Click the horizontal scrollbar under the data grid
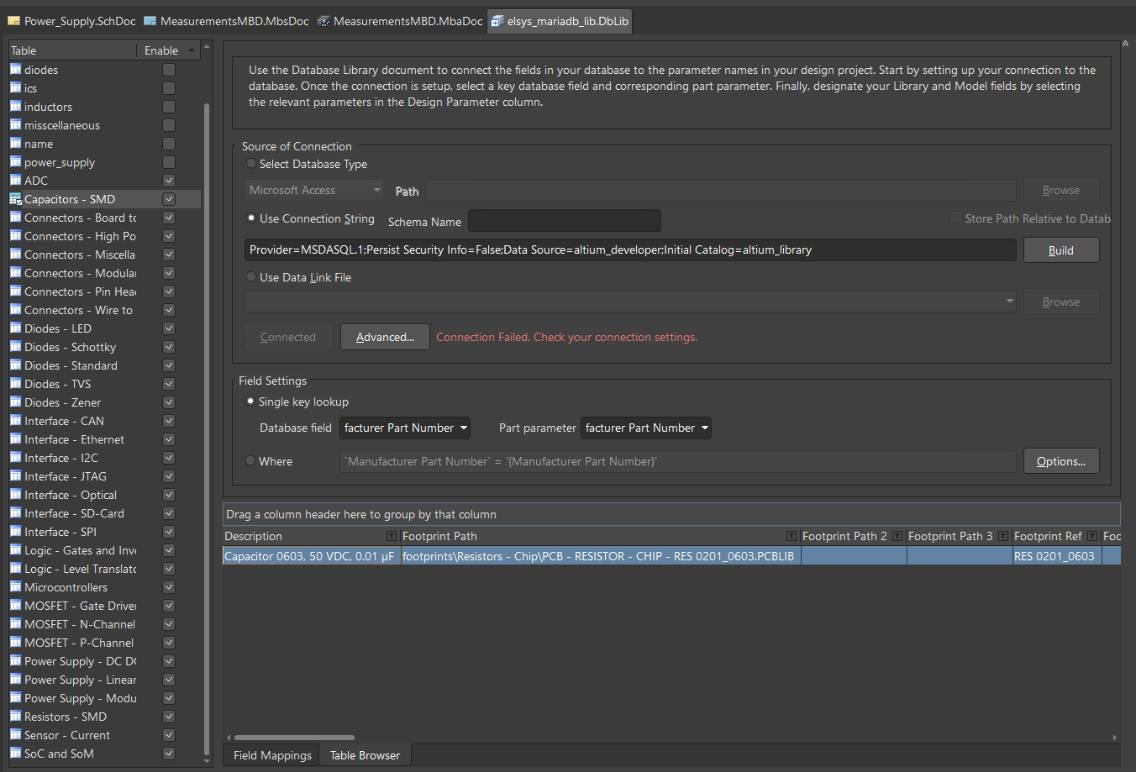The width and height of the screenshot is (1136, 772). tap(294, 738)
